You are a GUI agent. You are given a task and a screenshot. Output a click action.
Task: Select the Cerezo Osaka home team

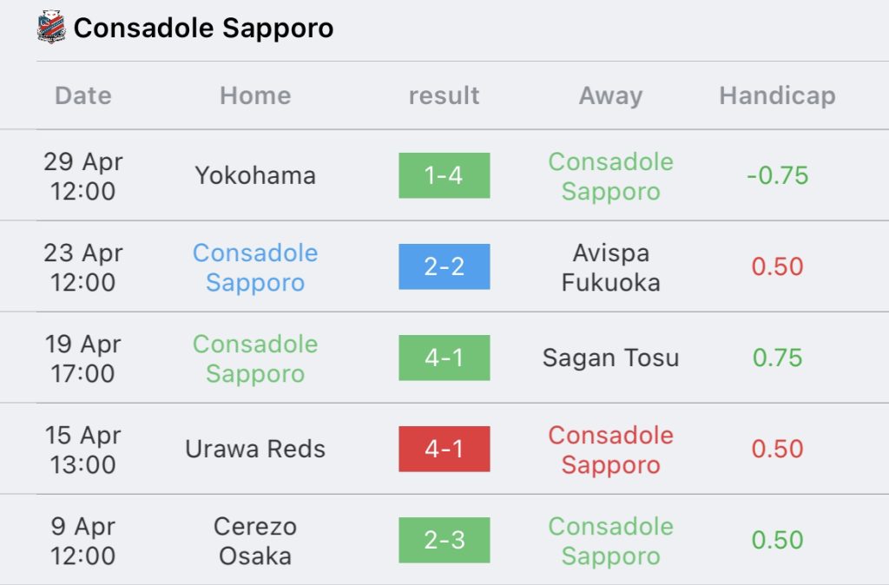(255, 541)
